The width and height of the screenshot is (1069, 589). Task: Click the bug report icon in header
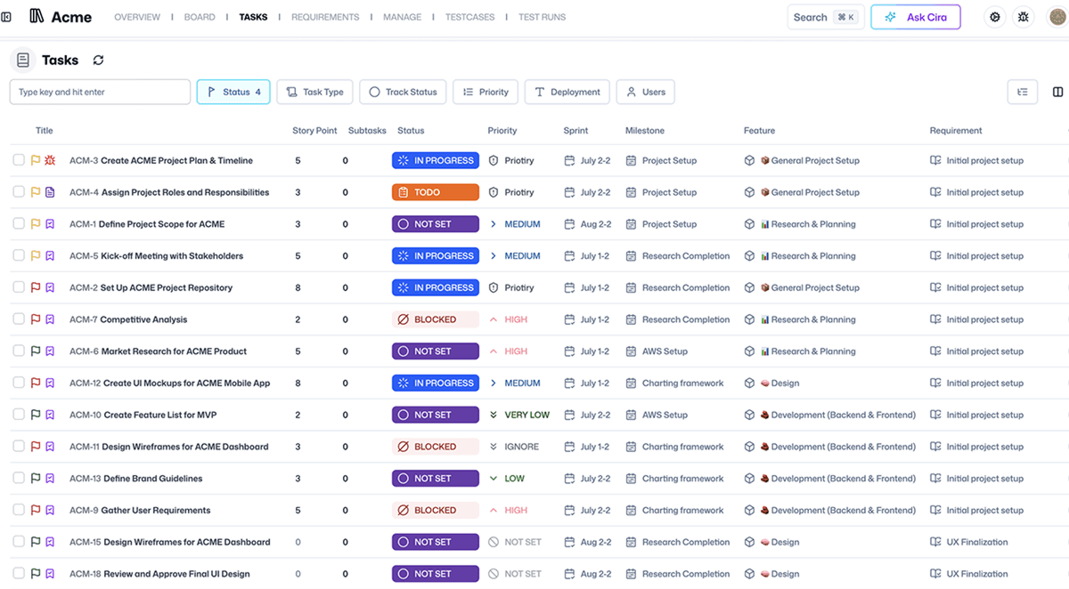tap(1024, 17)
